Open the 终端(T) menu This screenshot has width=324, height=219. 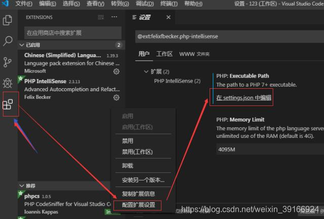pos(169,4)
